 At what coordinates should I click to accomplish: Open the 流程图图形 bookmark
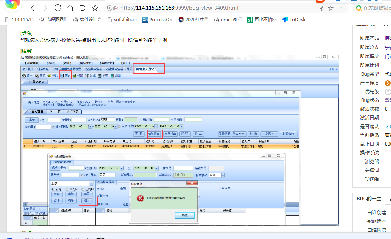(53, 19)
